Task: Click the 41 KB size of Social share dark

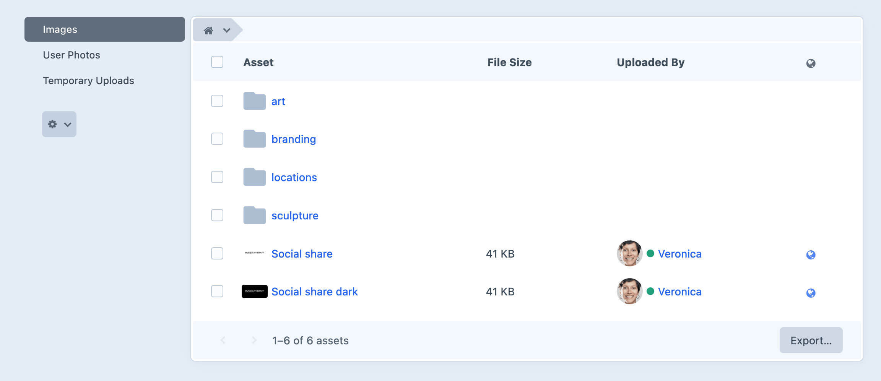Action: pos(500,292)
